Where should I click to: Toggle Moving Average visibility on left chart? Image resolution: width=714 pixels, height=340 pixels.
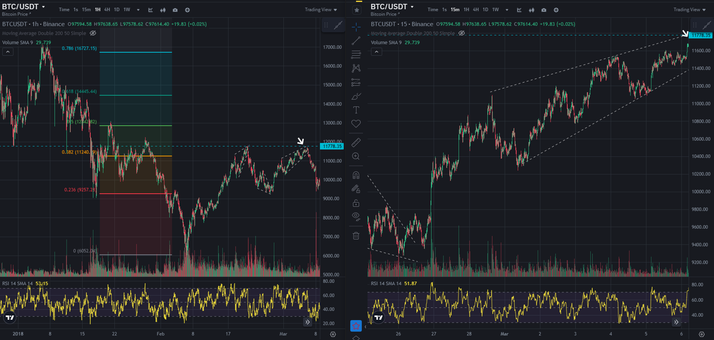pyautogui.click(x=93, y=34)
